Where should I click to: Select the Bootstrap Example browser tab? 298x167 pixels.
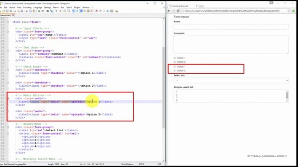click(183, 6)
